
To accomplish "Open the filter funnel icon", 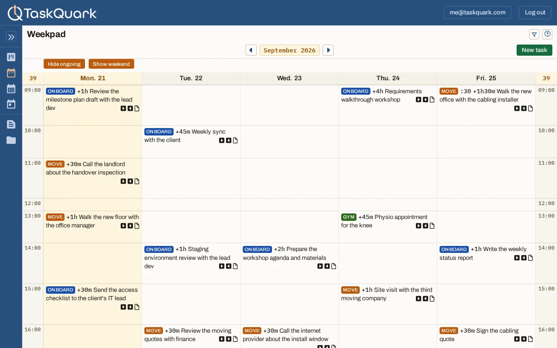I will 534,34.
